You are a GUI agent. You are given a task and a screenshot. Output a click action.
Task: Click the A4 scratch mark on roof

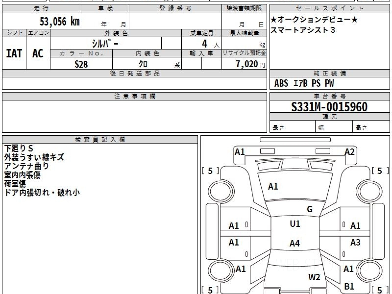[x=295, y=243]
